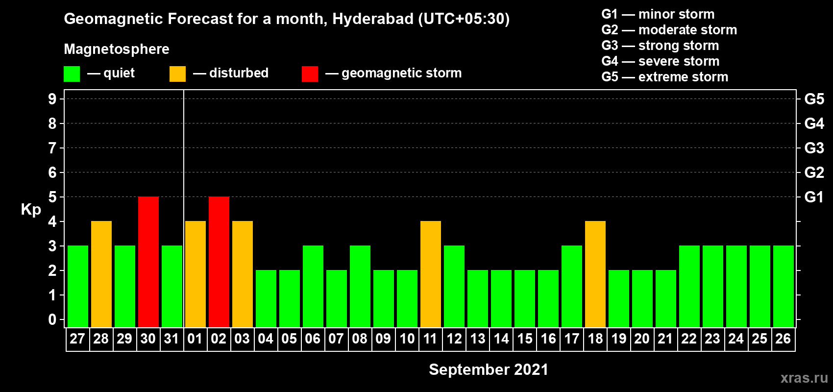Click the G1 label on right axis

click(x=814, y=197)
